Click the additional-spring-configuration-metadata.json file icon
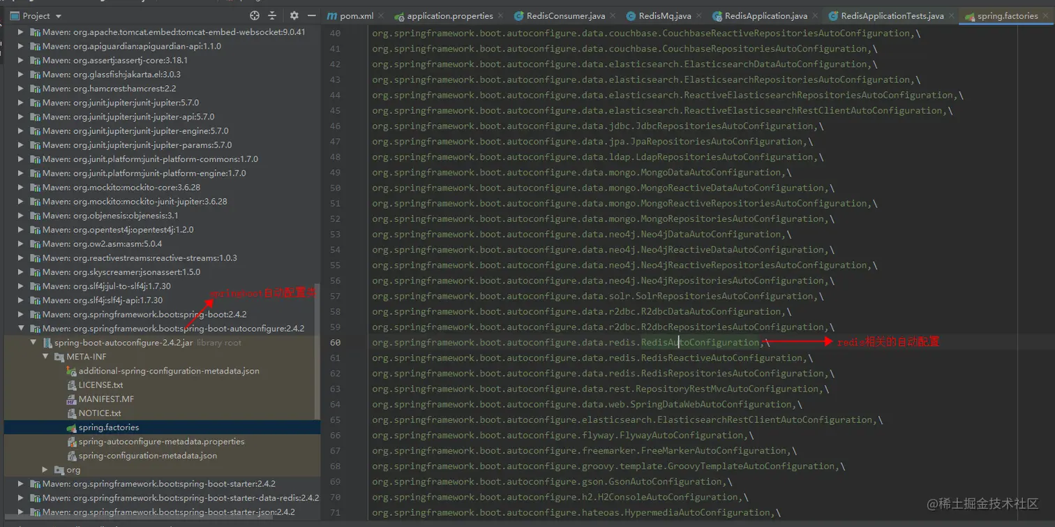 click(x=71, y=371)
